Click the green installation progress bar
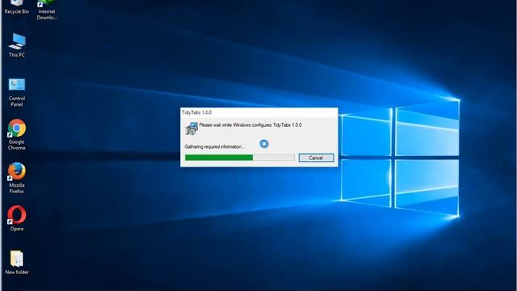The height and width of the screenshot is (291, 517). click(240, 158)
